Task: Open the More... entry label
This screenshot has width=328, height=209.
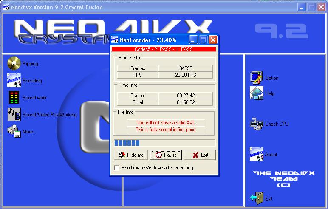Action: tap(29, 132)
